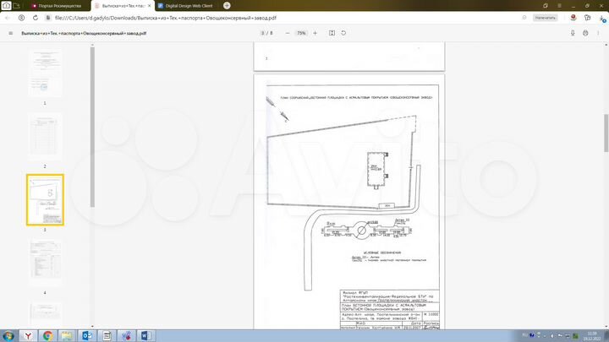Select page 1 thumbnail

tap(45, 73)
